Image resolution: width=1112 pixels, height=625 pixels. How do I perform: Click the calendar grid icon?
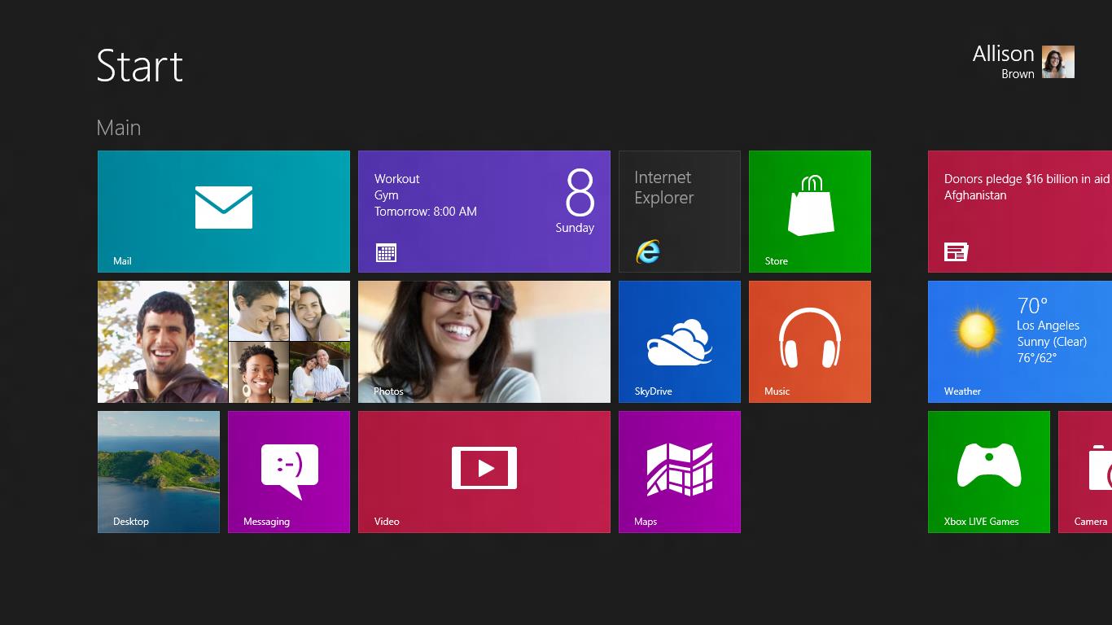(387, 252)
